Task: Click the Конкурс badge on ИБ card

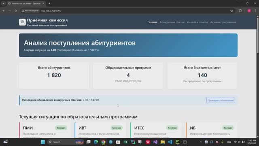Action: coord(228,128)
